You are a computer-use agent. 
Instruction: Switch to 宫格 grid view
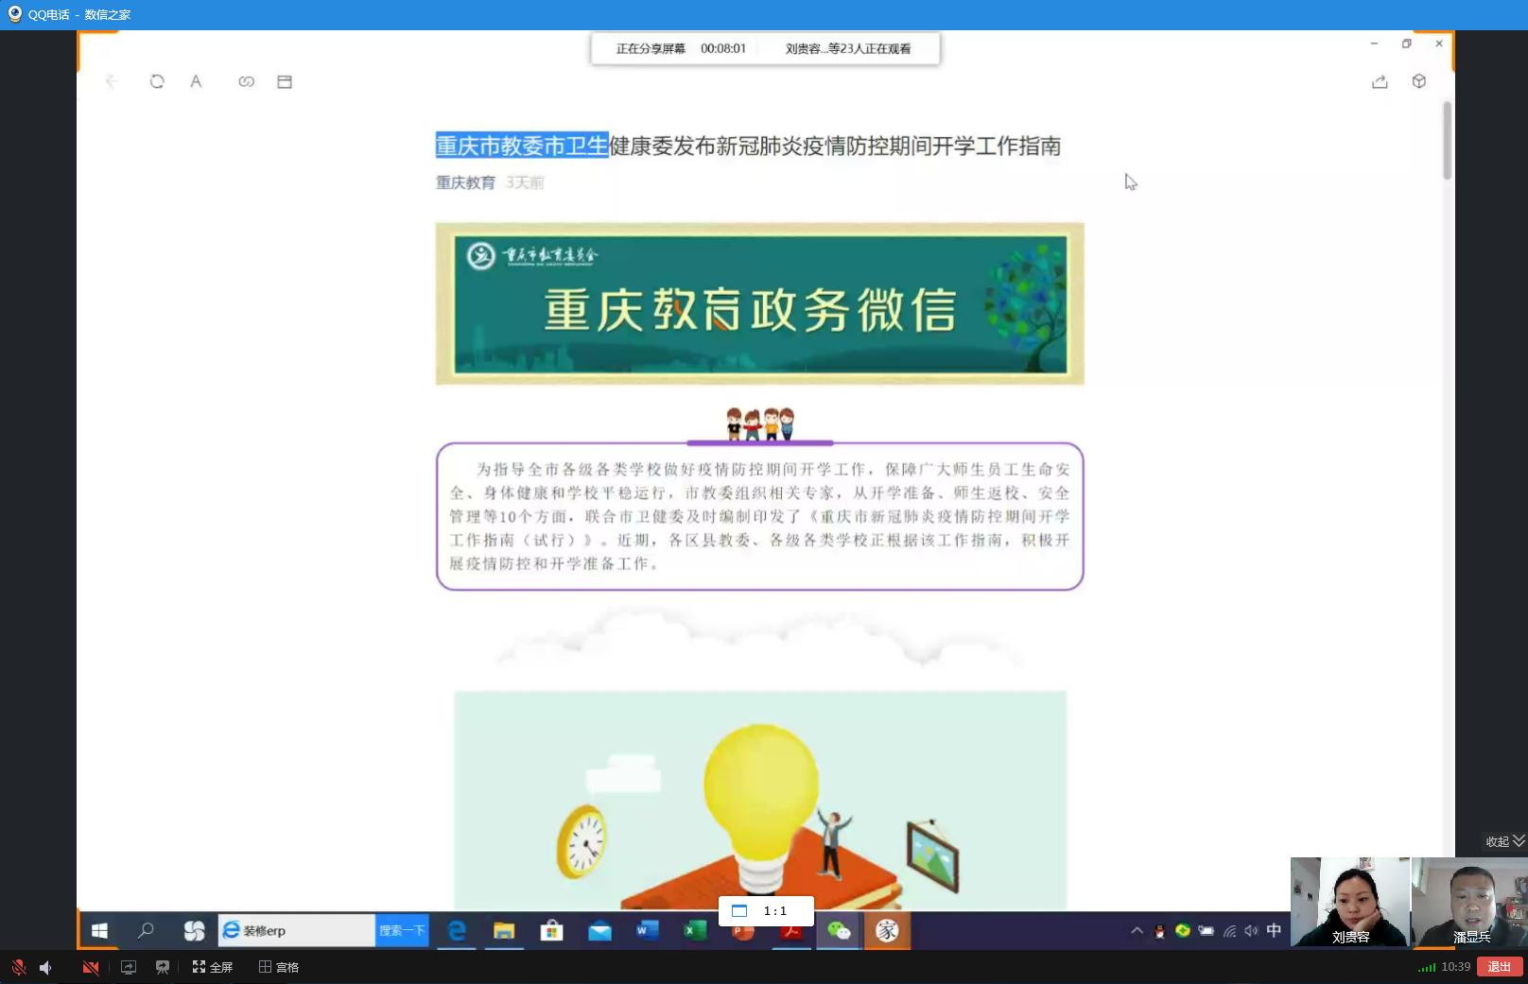[x=279, y=967]
